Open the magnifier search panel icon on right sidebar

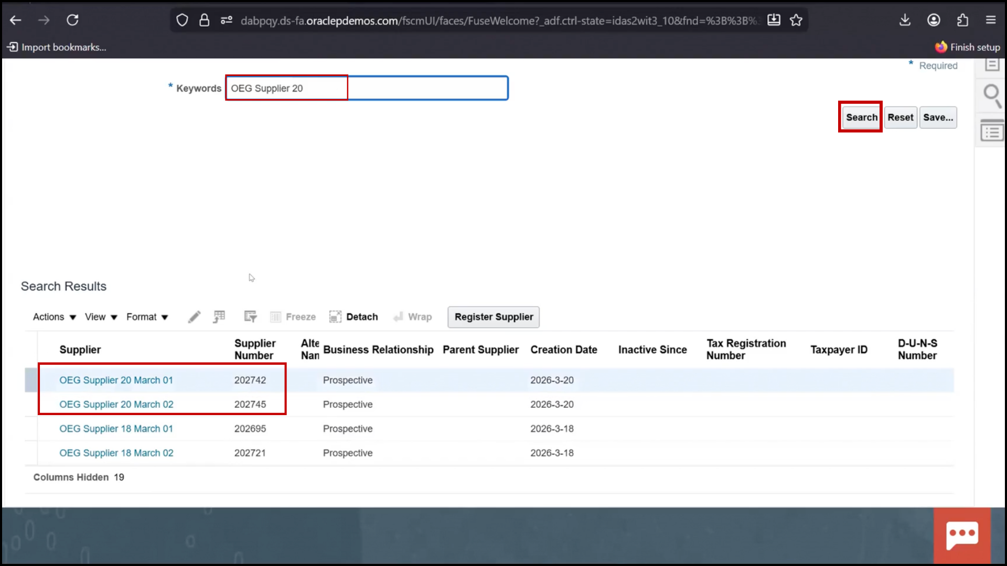tap(992, 96)
